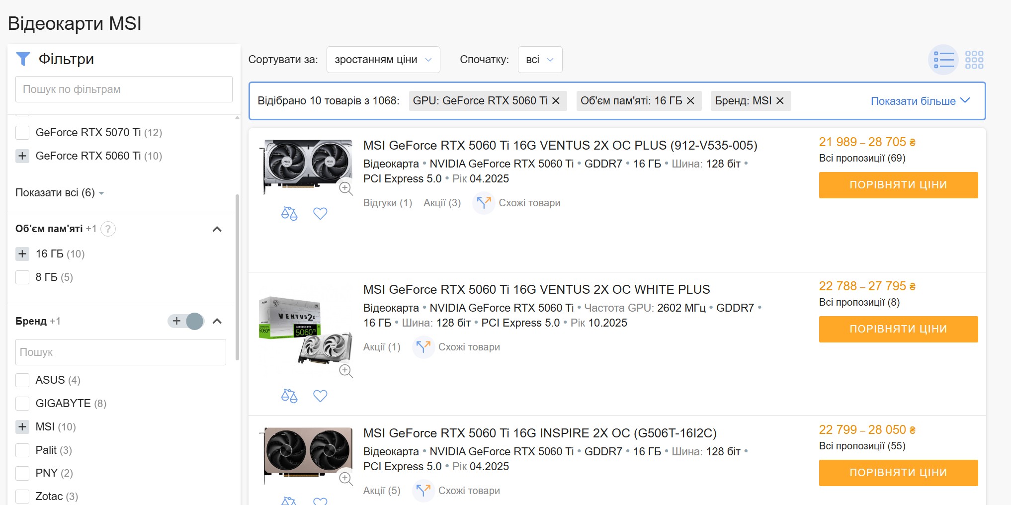This screenshot has height=505, width=1011.
Task: Expand Показати всі (6) GPU options
Action: coord(60,193)
